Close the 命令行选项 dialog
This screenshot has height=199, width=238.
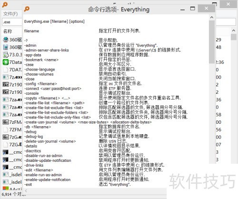click(x=206, y=9)
